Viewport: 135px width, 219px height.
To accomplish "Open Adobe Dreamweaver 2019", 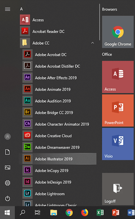I will [x=58, y=147].
